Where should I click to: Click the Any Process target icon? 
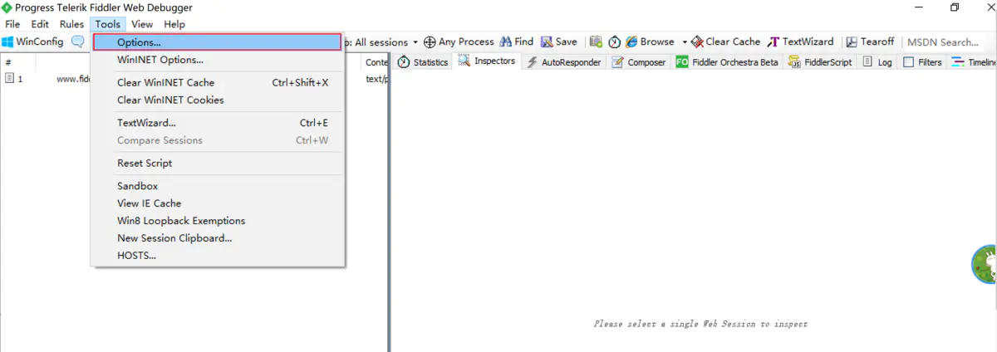tap(430, 42)
